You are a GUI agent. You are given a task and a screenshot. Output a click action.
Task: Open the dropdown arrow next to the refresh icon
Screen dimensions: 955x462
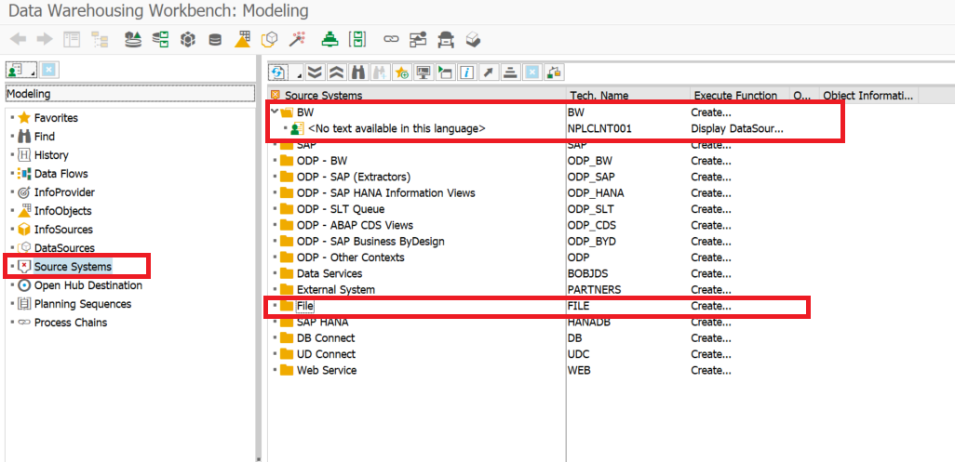coord(298,73)
